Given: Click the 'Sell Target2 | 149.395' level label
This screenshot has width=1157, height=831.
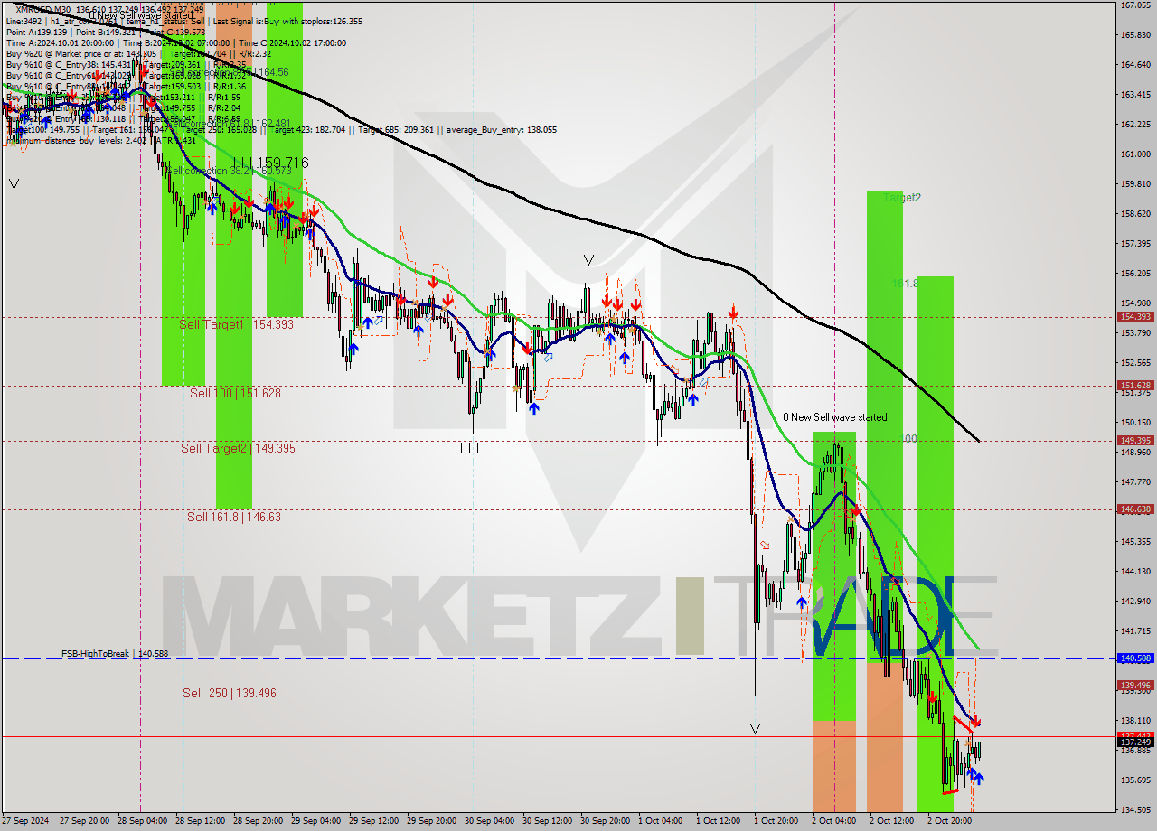Looking at the screenshot, I should pos(238,448).
